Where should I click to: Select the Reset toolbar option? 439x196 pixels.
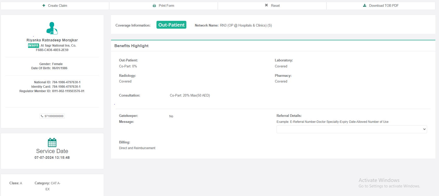pyautogui.click(x=275, y=5)
